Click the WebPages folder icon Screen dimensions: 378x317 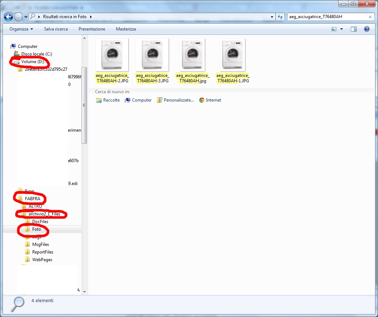27,260
